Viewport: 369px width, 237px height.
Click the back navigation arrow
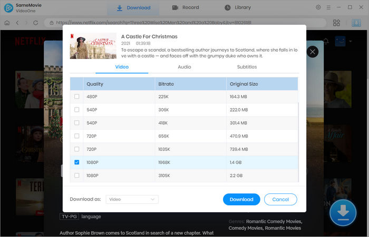click(17, 23)
